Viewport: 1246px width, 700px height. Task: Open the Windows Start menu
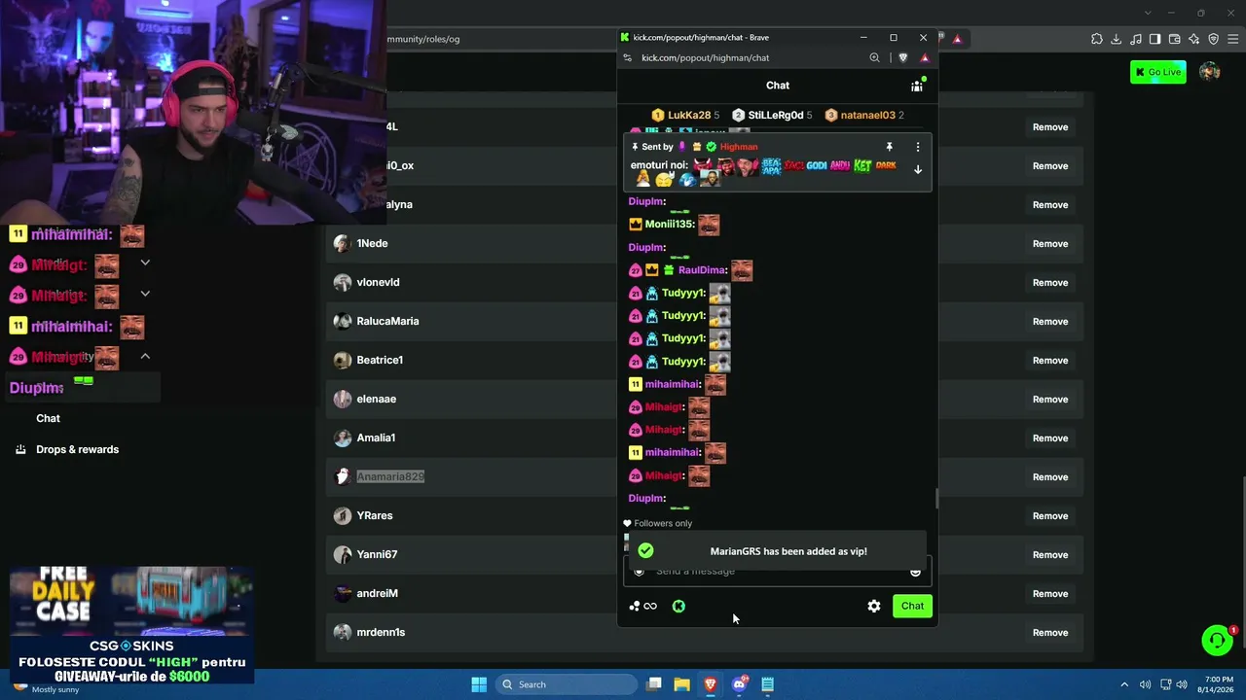click(479, 684)
